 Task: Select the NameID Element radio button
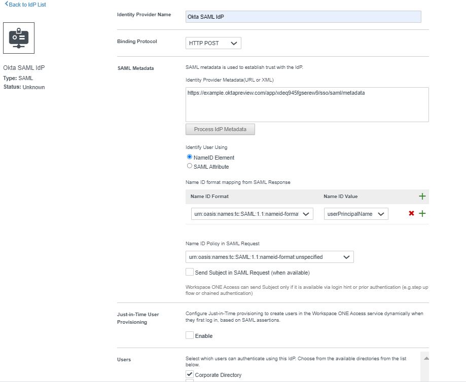(x=189, y=157)
